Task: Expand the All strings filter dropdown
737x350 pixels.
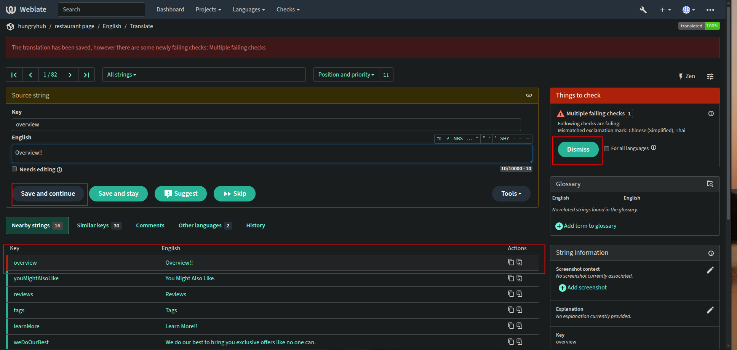Action: (x=122, y=75)
